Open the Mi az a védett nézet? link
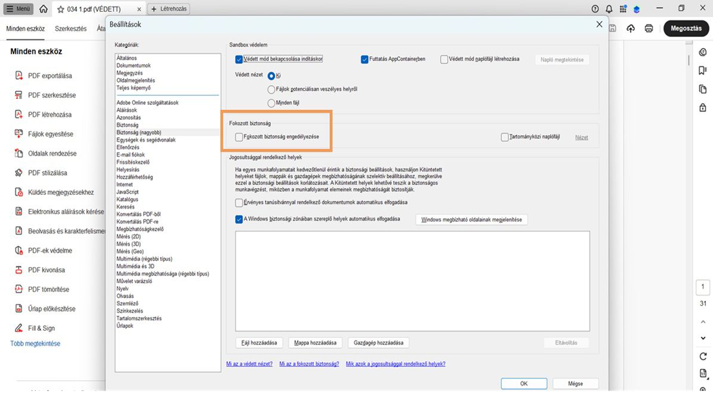Screen dimensions: 713x394 [249, 364]
